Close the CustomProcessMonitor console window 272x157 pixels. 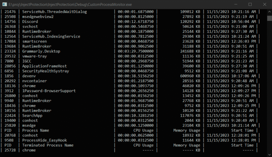pyautogui.click(x=265, y=4)
